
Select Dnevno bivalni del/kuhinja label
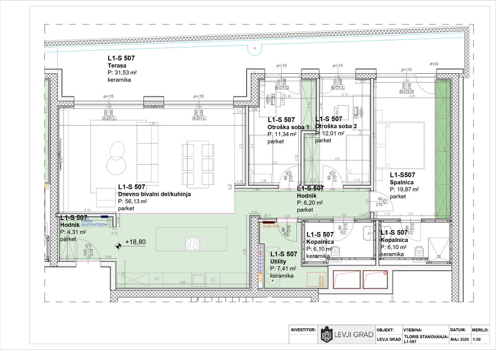[x=154, y=194]
